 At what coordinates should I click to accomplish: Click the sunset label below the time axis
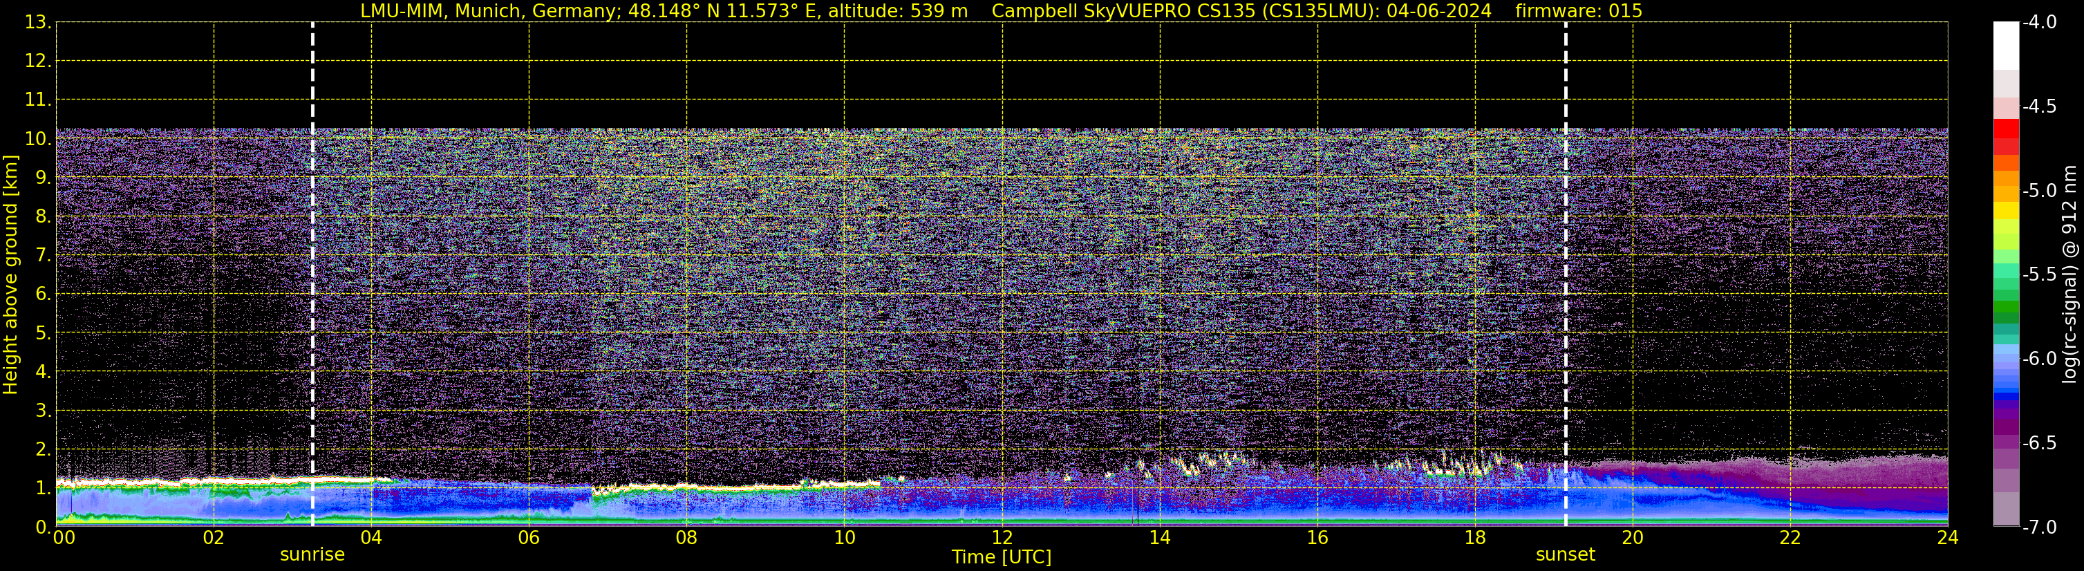coord(1566,555)
